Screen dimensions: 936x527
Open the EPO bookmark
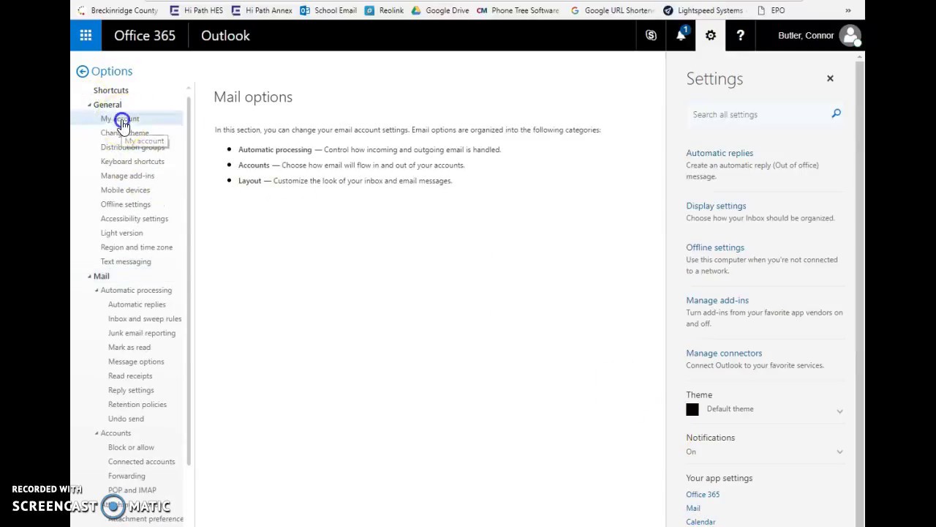click(771, 10)
